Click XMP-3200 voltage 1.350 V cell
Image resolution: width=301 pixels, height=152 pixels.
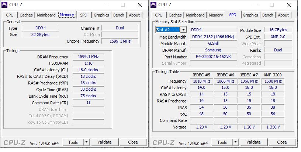pos(273,127)
